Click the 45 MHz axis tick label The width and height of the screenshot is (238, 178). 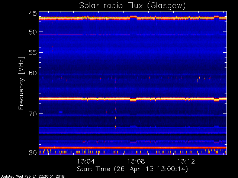pyautogui.click(x=33, y=14)
